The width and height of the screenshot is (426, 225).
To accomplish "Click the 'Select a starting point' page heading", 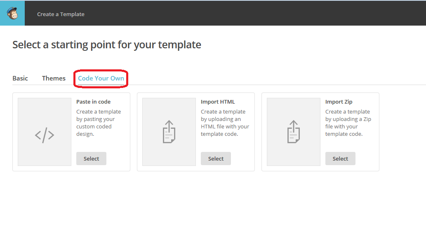I will point(107,45).
